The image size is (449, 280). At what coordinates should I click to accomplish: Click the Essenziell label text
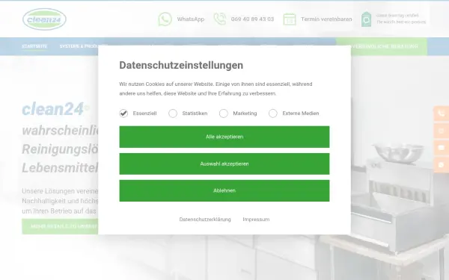click(x=144, y=113)
